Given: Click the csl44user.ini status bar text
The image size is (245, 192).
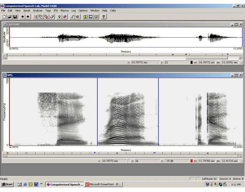Looking at the screenshot, I should (209, 179).
